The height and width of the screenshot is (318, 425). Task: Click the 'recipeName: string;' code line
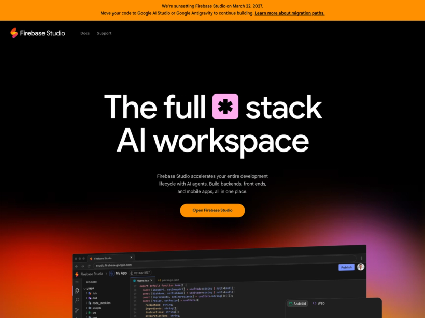[x=159, y=305]
